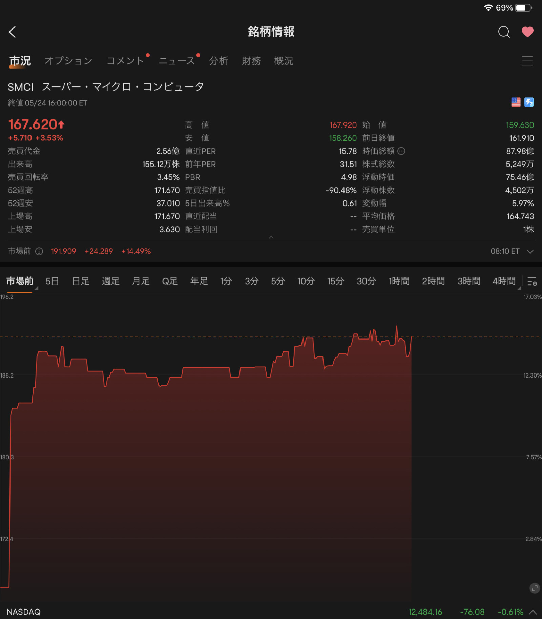Tap the 売買指値比 value -90.48%

coord(341,190)
